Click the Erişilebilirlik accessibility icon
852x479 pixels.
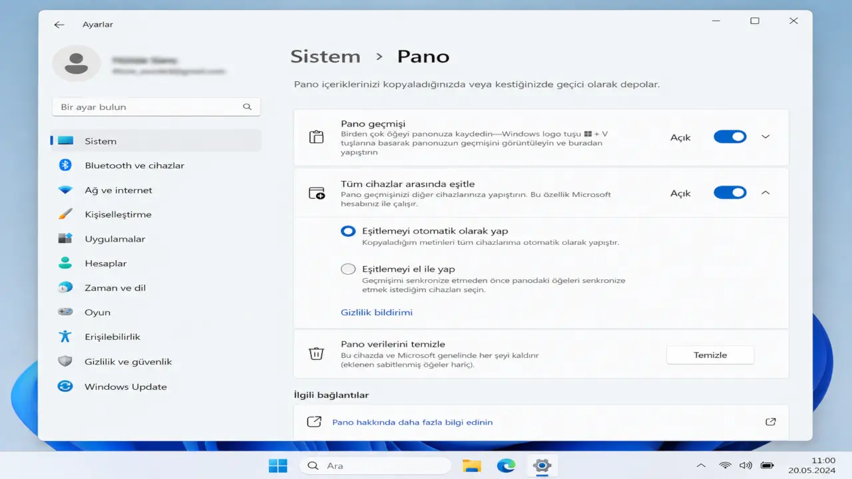pyautogui.click(x=65, y=337)
